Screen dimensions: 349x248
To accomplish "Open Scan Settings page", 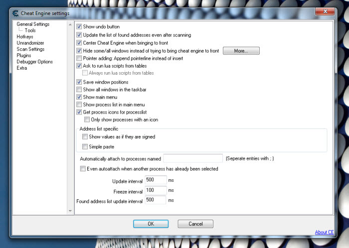I will pos(30,49).
